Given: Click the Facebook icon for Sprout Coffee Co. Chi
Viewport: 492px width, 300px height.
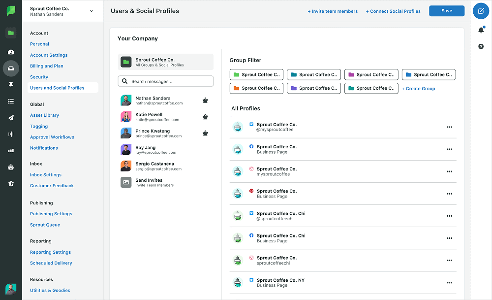Looking at the screenshot, I should [x=251, y=235].
